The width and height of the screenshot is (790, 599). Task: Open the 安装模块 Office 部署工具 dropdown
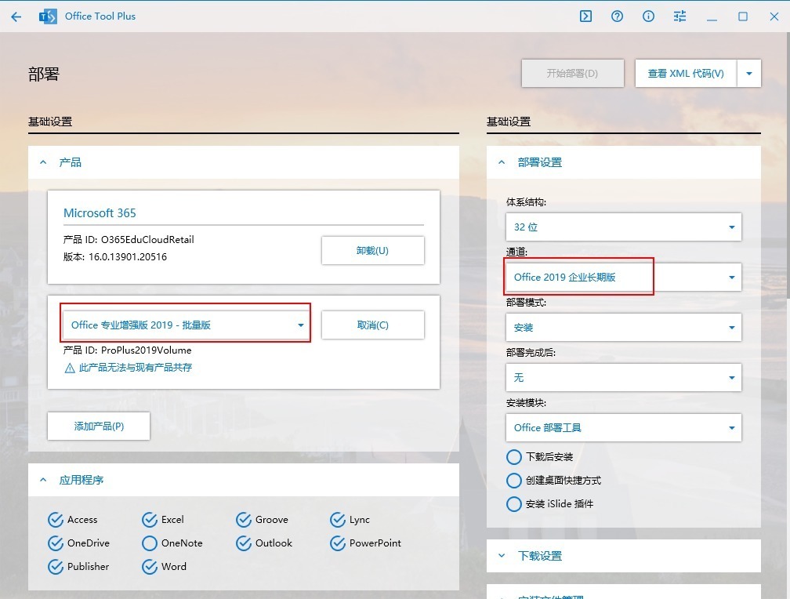click(x=624, y=427)
